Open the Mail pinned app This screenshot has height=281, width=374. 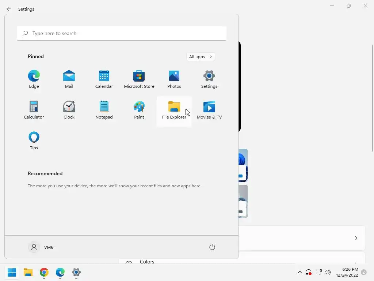69,79
